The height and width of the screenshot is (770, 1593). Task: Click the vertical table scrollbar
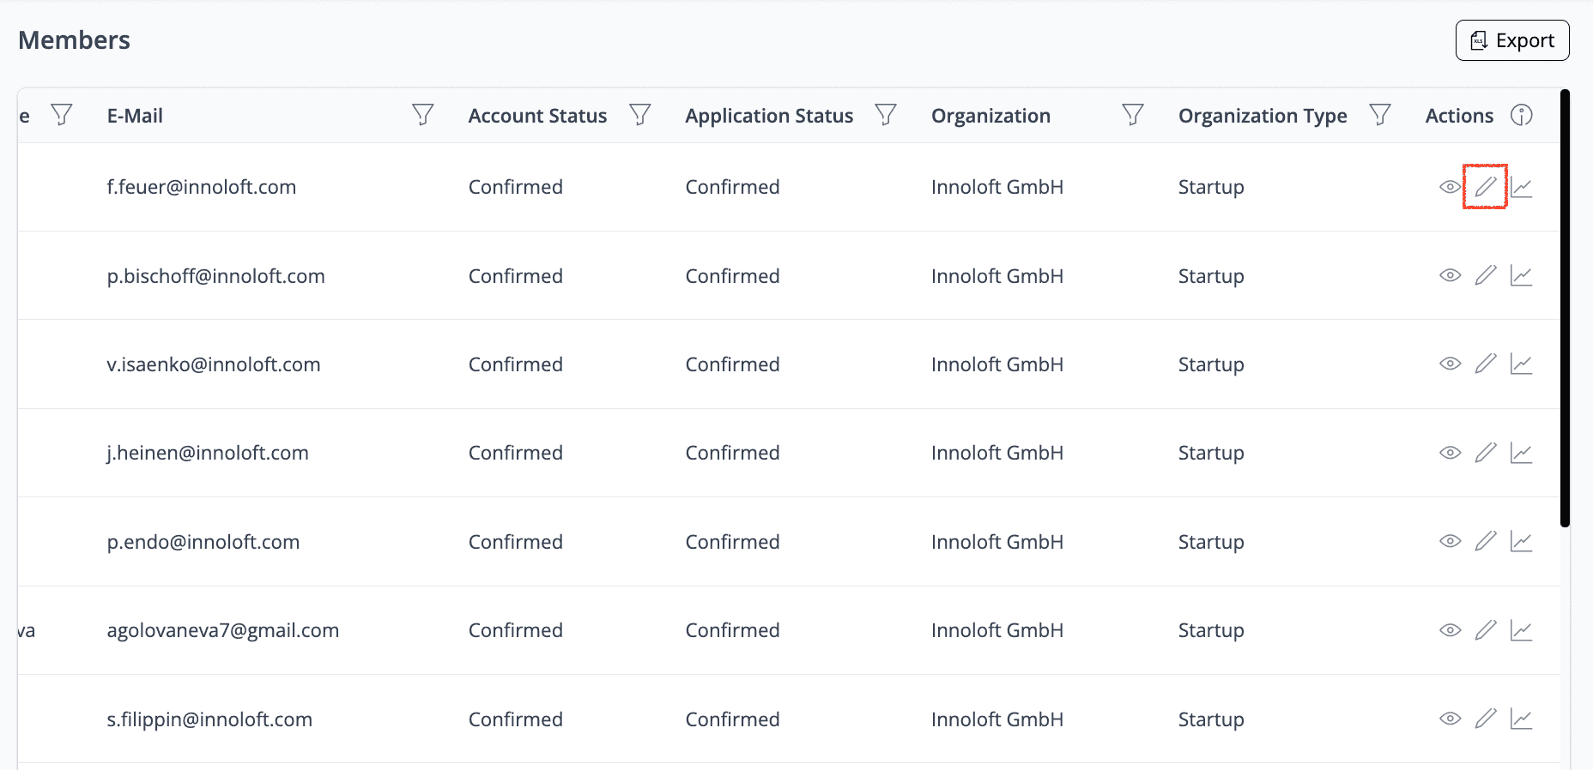(1565, 309)
